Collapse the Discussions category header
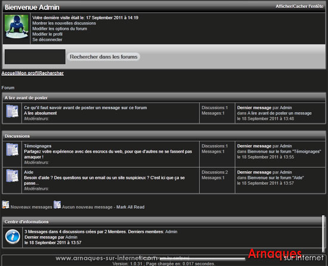The height and width of the screenshot is (266, 328). tap(164, 136)
